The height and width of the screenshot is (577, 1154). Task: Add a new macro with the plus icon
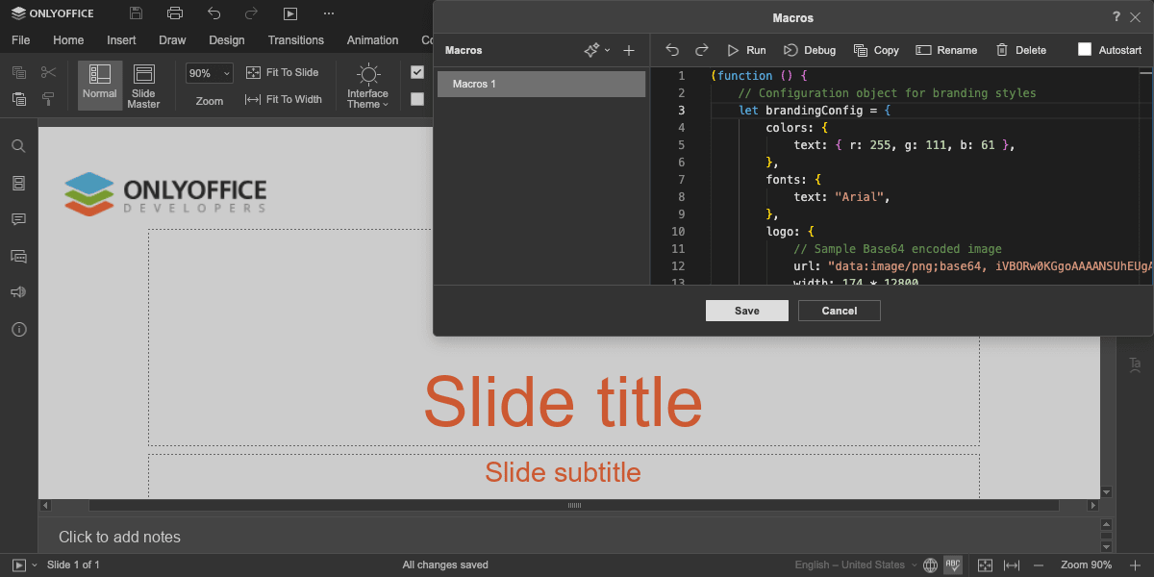tap(629, 50)
